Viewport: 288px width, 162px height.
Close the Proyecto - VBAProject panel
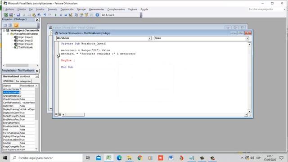37,20
